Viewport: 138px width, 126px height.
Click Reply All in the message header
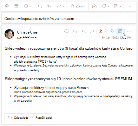click(x=83, y=31)
